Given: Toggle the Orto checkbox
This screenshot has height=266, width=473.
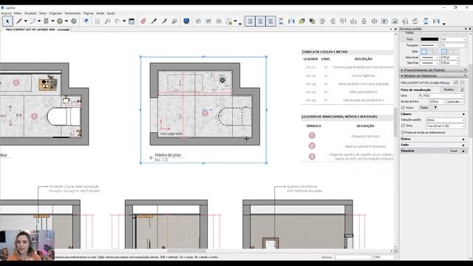Looking at the screenshot, I should tap(403, 126).
